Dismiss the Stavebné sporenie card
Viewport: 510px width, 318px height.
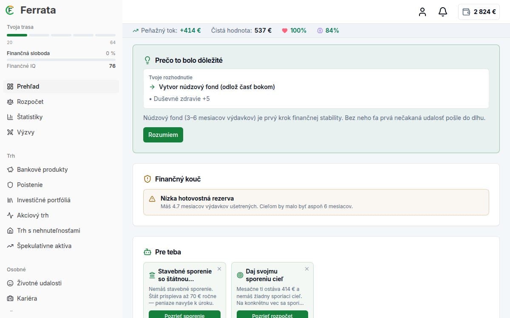(219, 269)
